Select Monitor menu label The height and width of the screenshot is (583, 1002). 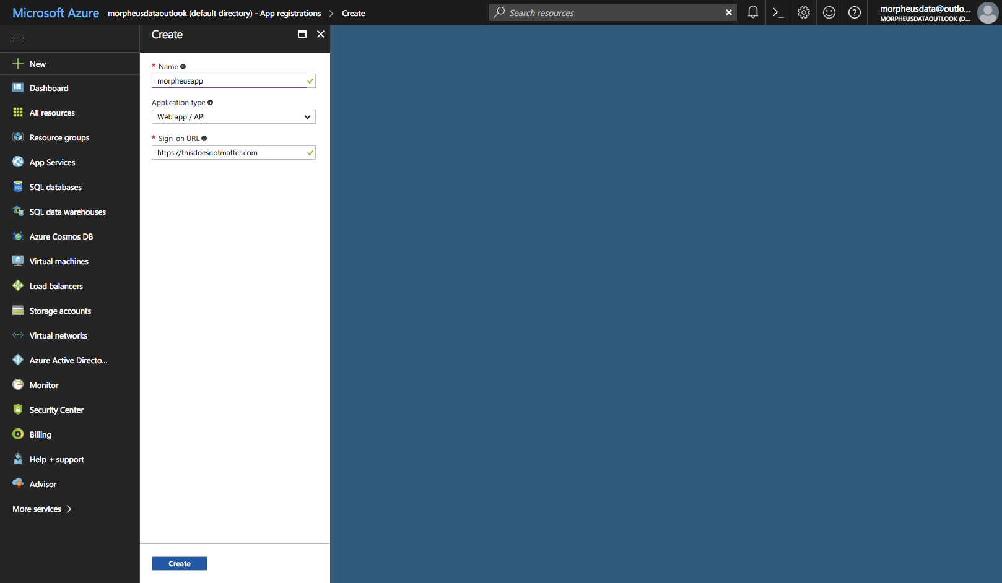pos(44,385)
